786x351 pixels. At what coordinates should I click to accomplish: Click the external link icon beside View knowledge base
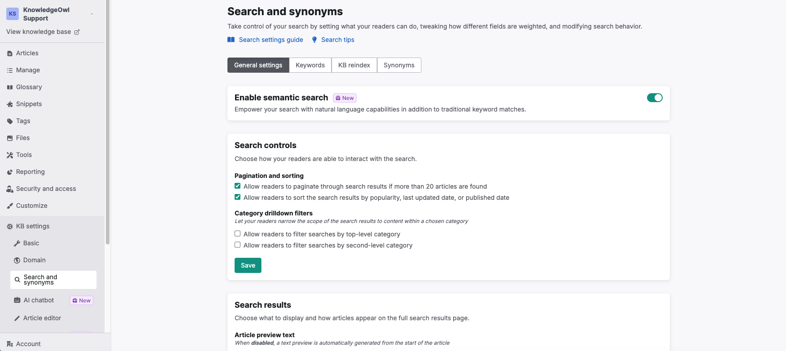tap(77, 32)
